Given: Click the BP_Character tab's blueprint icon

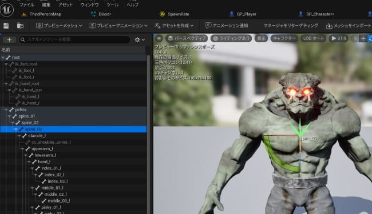Looking at the screenshot, I should click(x=300, y=14).
